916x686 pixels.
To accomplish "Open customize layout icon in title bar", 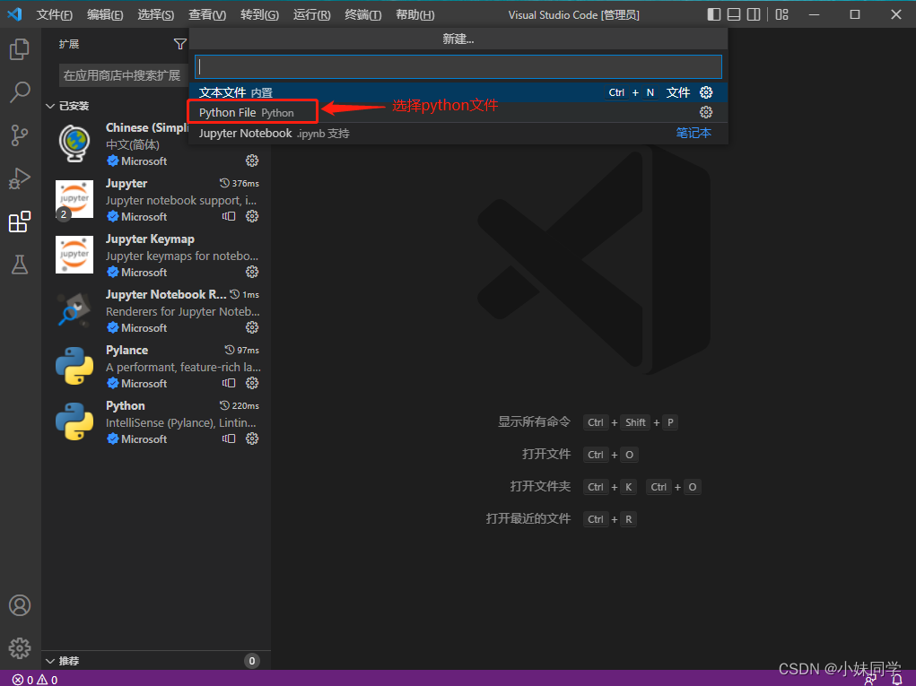I will click(x=781, y=14).
